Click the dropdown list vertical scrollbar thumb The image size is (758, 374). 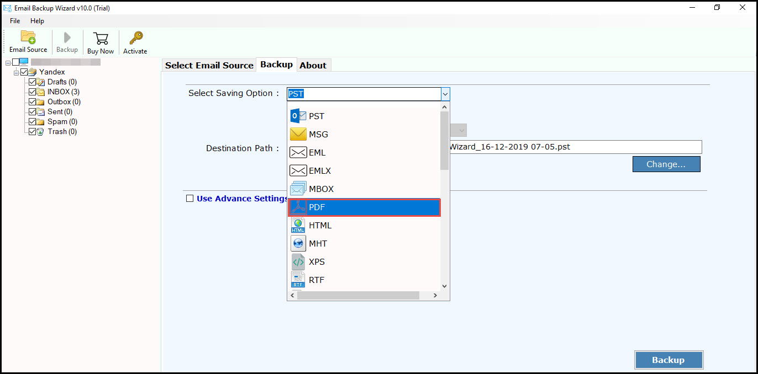pyautogui.click(x=444, y=141)
